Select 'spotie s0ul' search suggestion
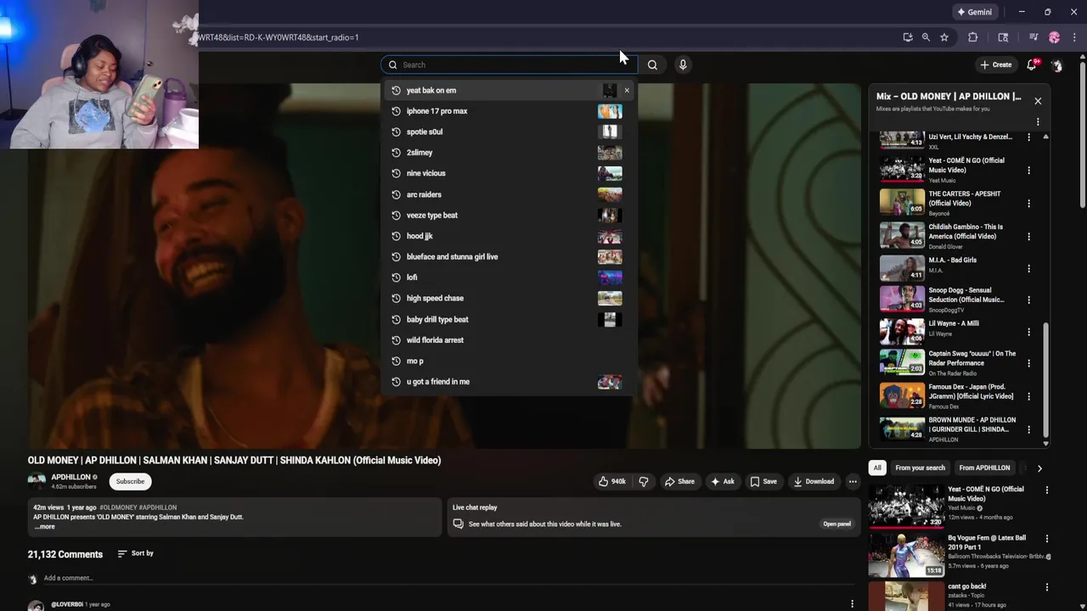Viewport: 1087px width, 611px height. pyautogui.click(x=509, y=132)
